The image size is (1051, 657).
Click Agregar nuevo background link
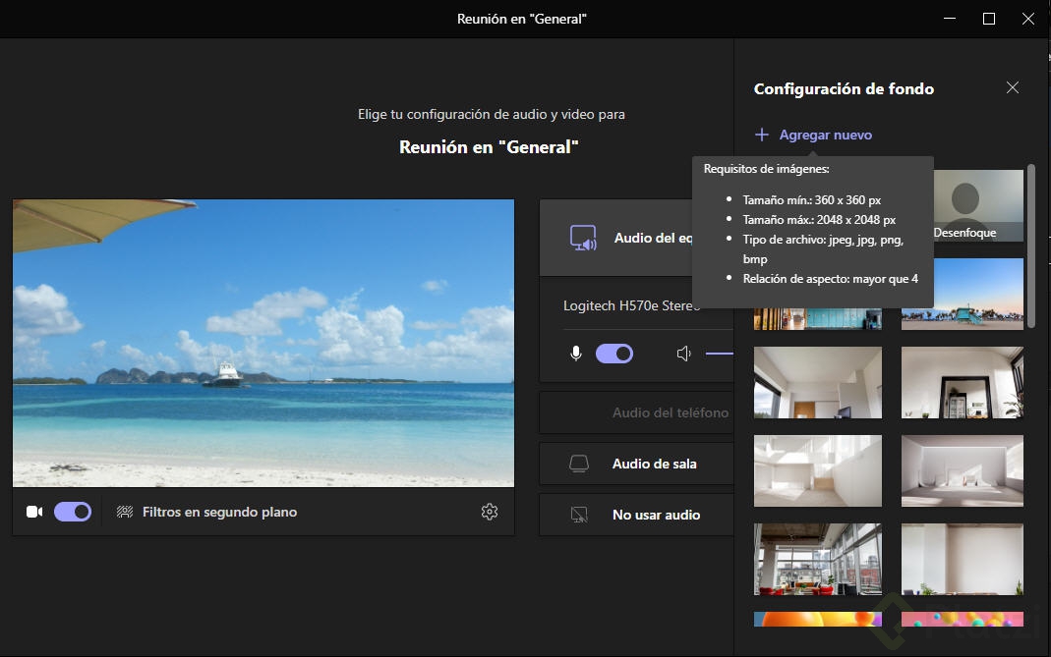tap(825, 135)
